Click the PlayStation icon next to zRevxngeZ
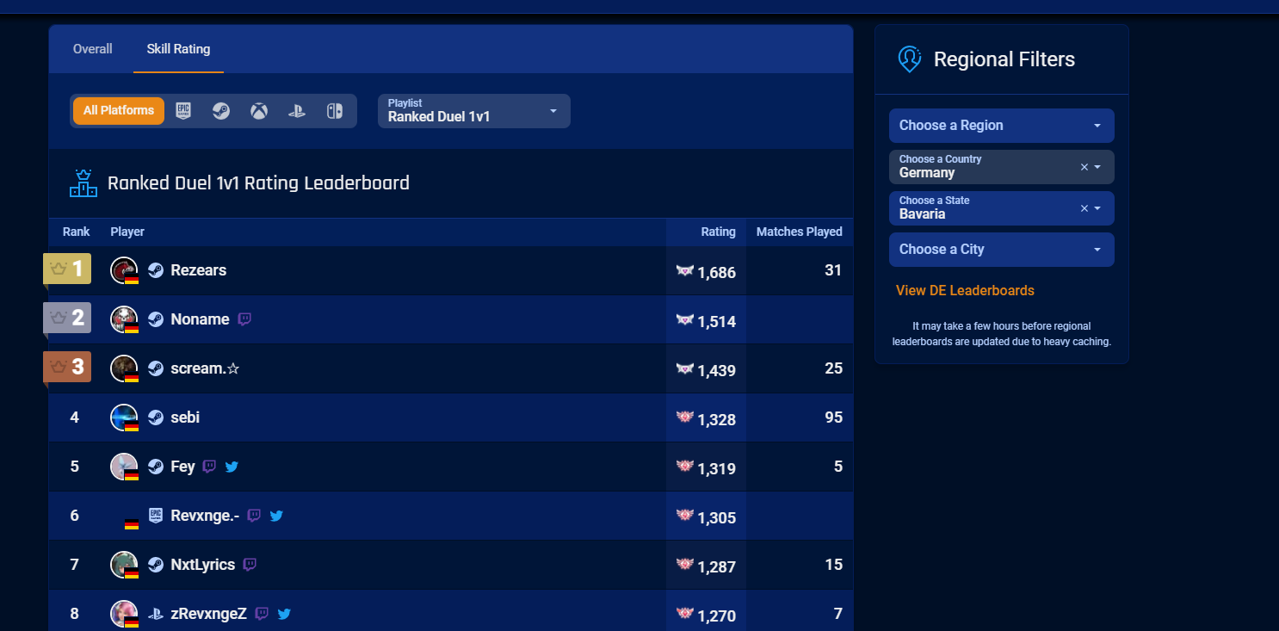Screen dimensions: 1279x631 click(155, 614)
